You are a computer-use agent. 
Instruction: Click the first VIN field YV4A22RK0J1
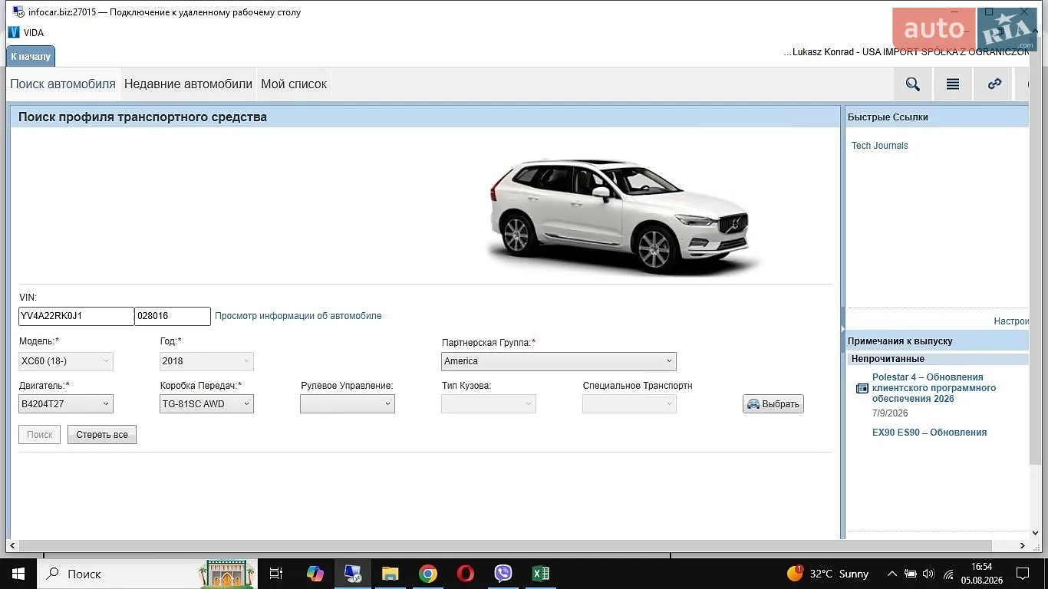click(76, 316)
